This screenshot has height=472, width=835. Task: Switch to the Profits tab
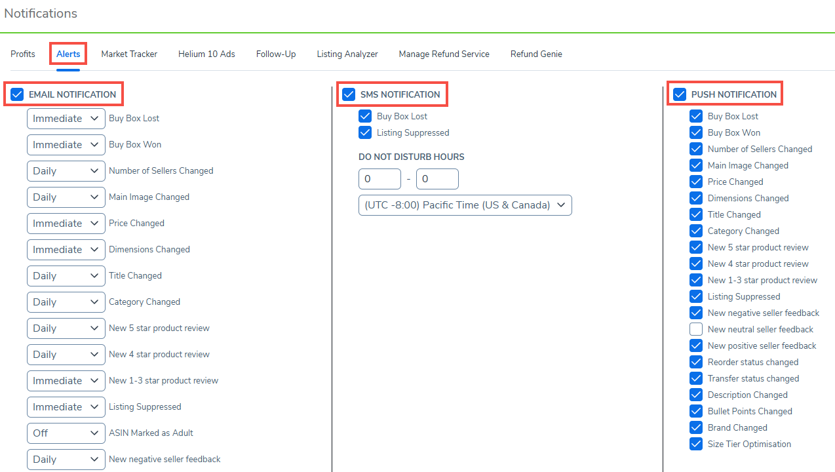[23, 54]
